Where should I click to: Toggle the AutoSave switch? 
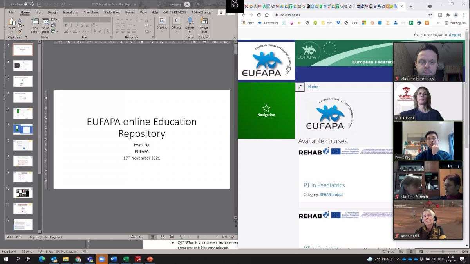pos(29,4)
